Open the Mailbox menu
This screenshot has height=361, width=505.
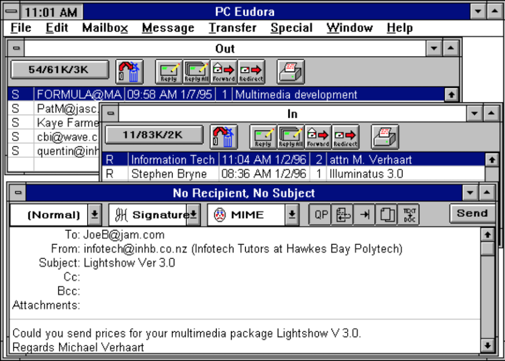click(x=105, y=28)
